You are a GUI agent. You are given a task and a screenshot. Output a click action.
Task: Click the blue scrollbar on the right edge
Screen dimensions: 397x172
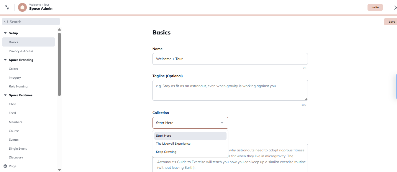click(396, 87)
